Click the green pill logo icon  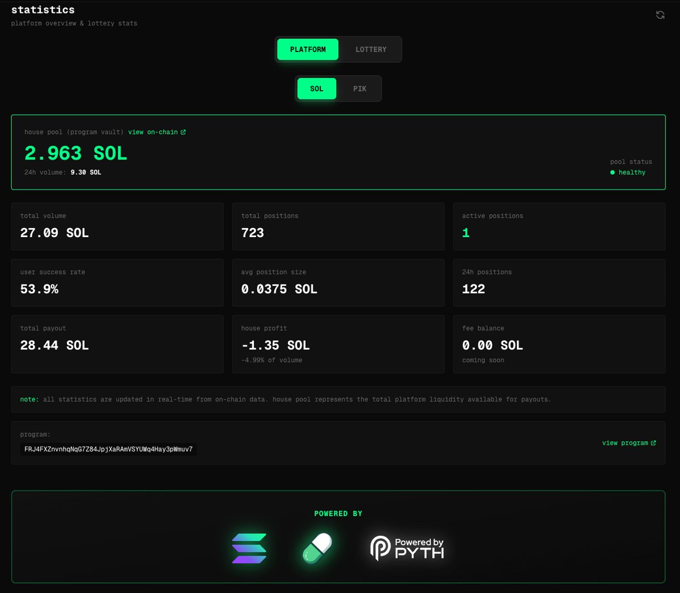point(317,548)
